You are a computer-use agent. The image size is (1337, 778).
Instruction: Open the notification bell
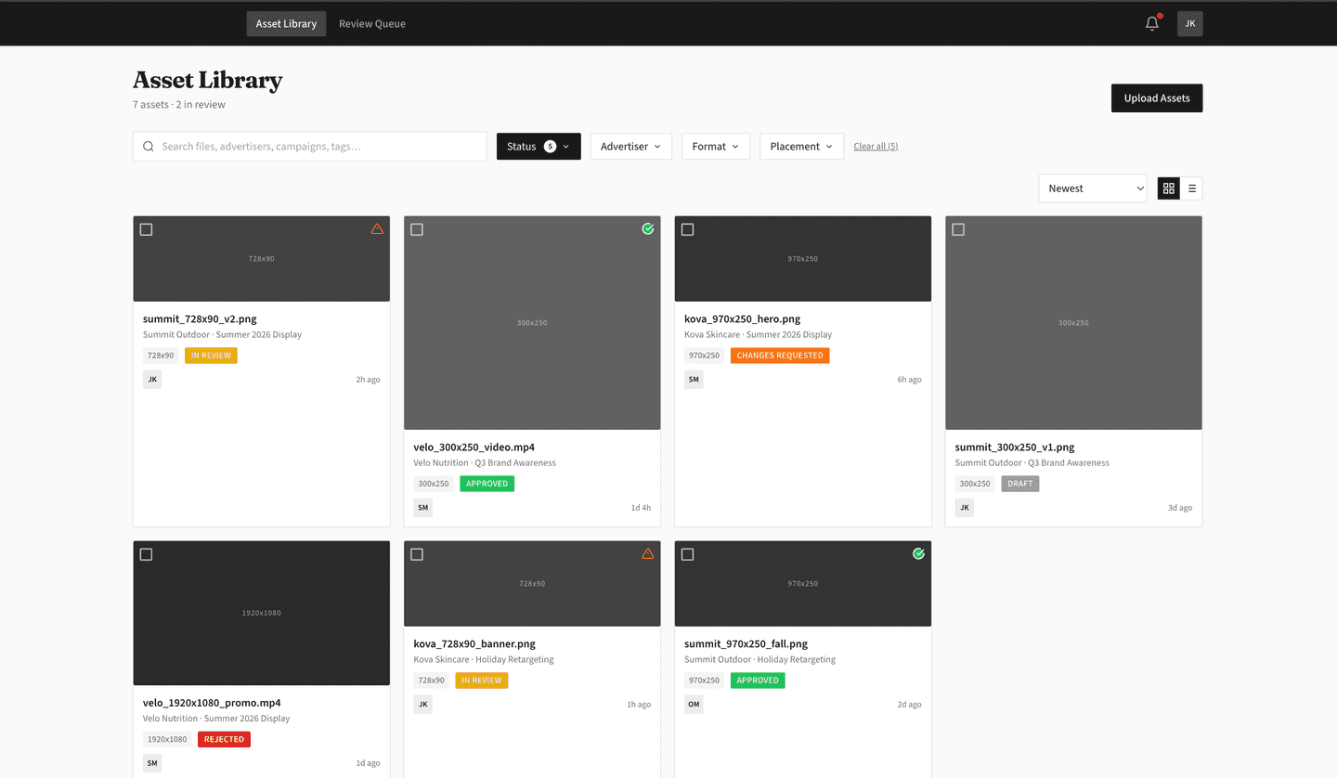pos(1151,23)
